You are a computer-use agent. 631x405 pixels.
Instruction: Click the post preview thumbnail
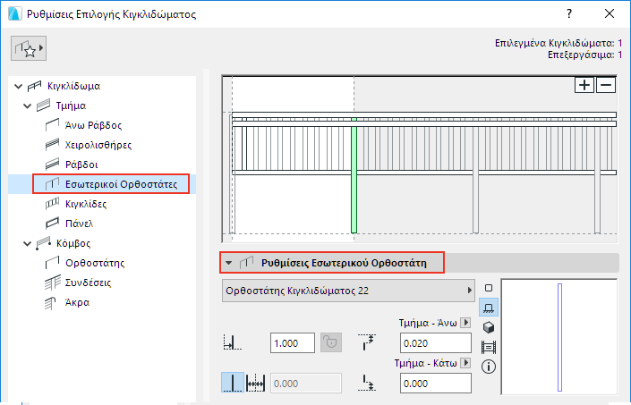coord(559,337)
